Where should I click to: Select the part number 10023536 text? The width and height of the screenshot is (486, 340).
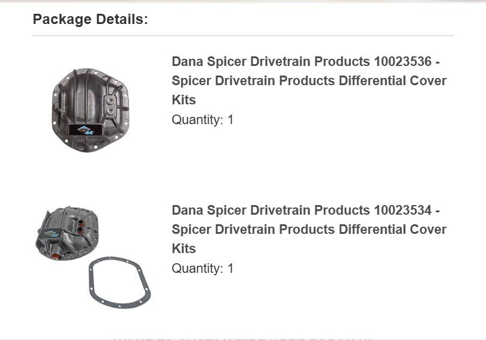[x=402, y=62]
